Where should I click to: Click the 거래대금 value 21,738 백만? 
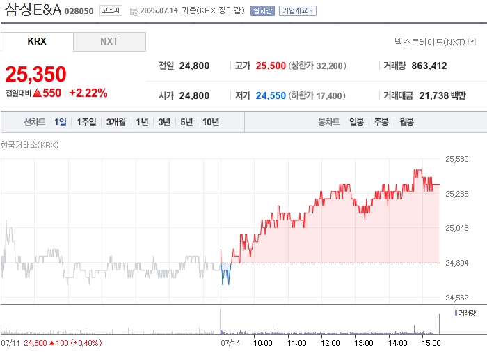pyautogui.click(x=442, y=95)
